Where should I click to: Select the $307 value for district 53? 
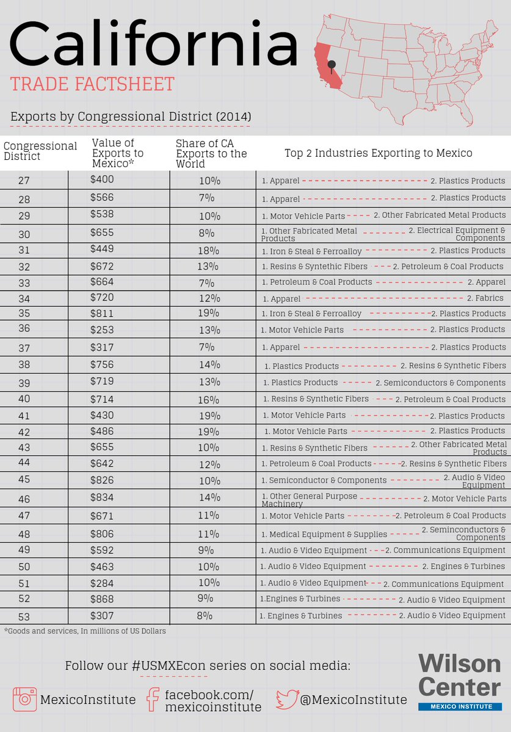pos(102,615)
